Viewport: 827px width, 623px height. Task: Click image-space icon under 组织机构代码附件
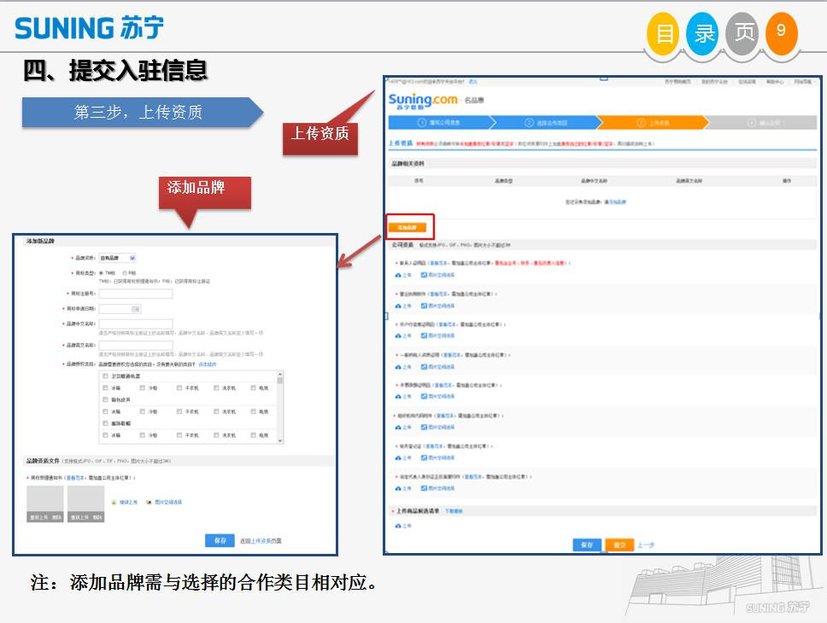click(x=424, y=428)
